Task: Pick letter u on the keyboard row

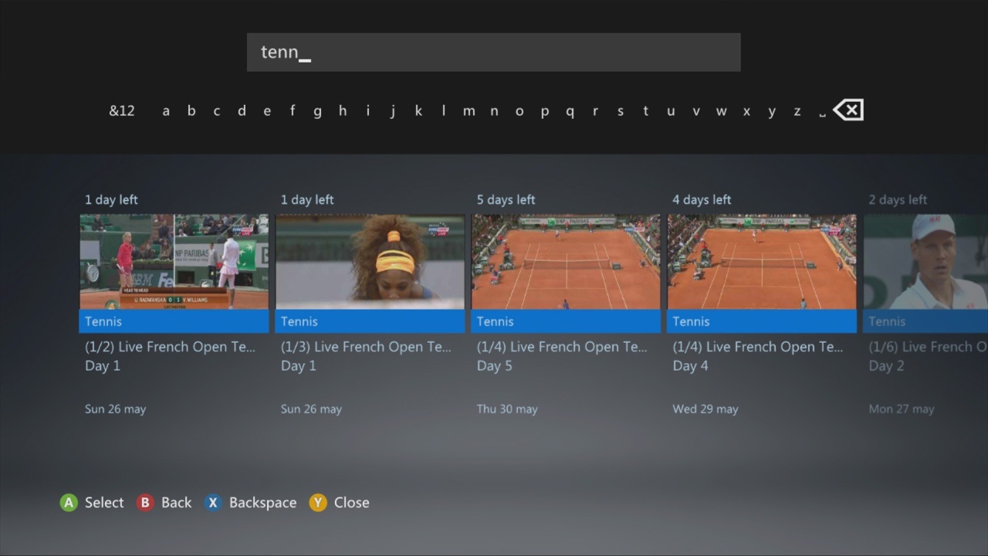Action: pyautogui.click(x=671, y=111)
